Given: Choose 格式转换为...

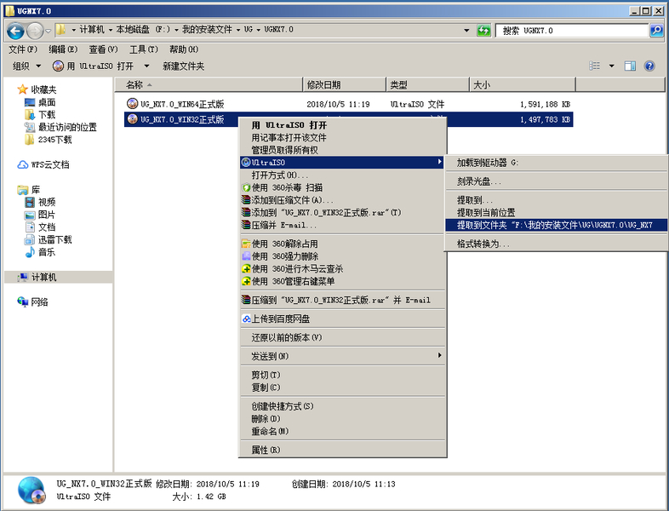Looking at the screenshot, I should [x=557, y=244].
